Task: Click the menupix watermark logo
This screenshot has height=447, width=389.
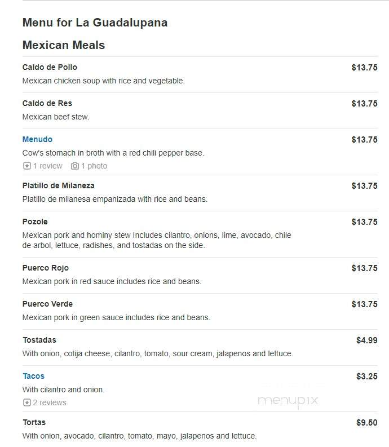Action: [288, 401]
